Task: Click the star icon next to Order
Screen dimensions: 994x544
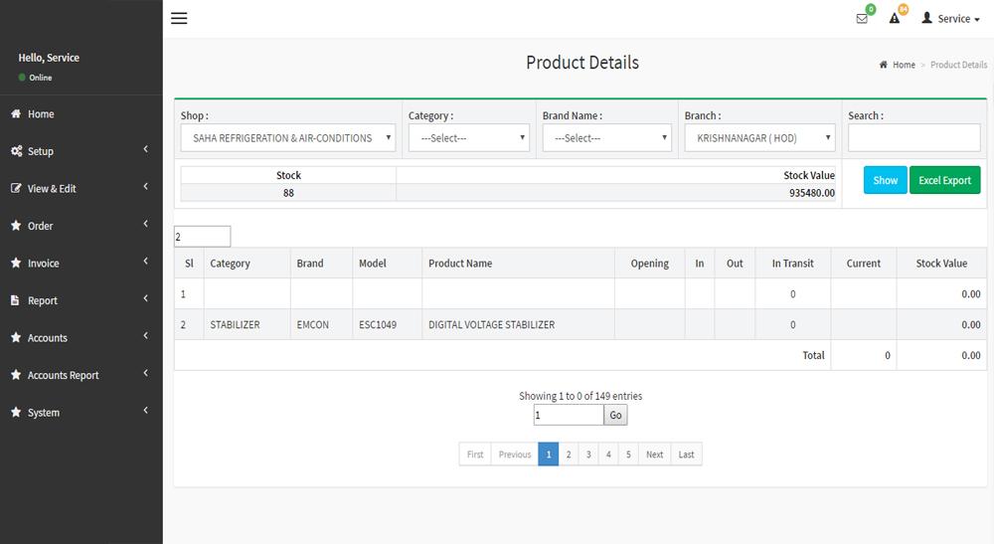Action: [x=16, y=225]
